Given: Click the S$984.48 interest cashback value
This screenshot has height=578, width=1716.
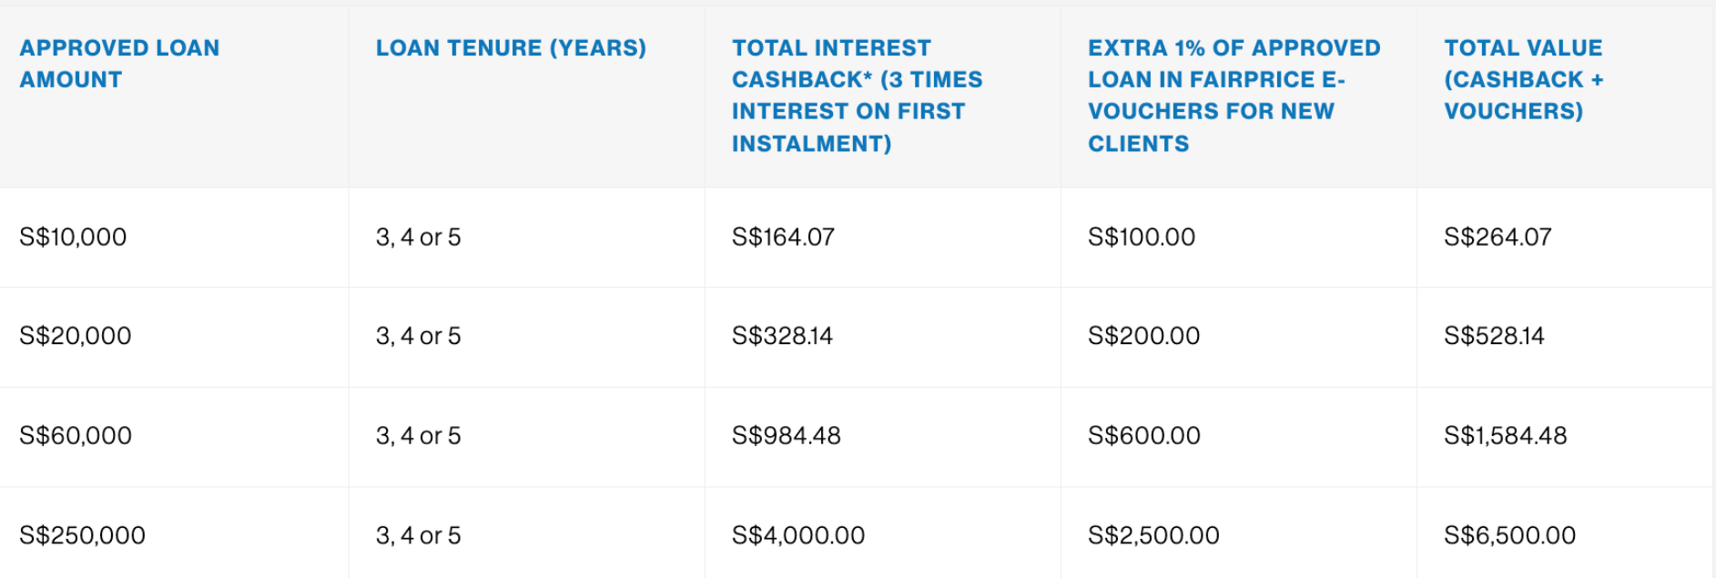Looking at the screenshot, I should tap(787, 436).
